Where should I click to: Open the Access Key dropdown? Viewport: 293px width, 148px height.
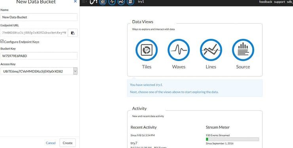(x=75, y=71)
